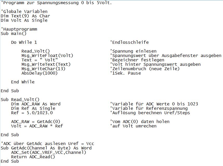Click the Msg_WriteText(Text) line
This screenshot has width=223, height=166.
coord(46,64)
